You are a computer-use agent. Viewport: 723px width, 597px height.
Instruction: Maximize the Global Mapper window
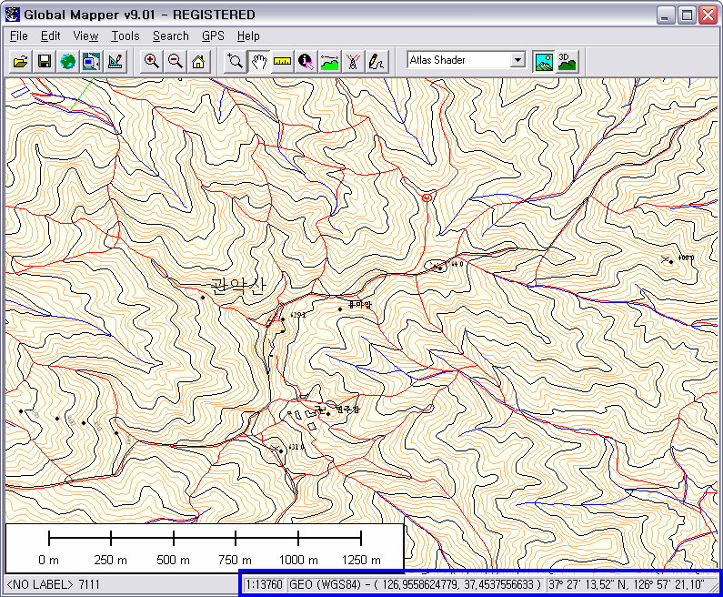pyautogui.click(x=687, y=15)
